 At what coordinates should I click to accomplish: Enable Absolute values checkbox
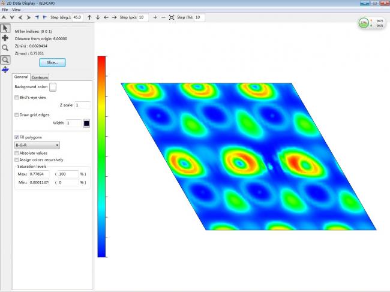17,153
